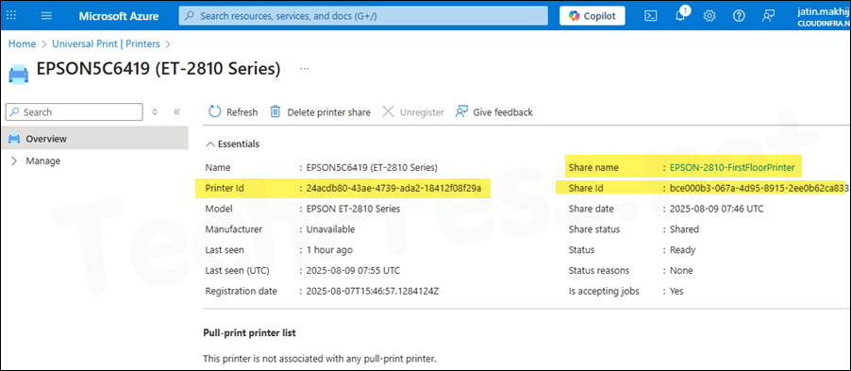This screenshot has height=371, width=851.
Task: Click Last seen (UTC) value 2025-08-09 07:55 UTC
Action: (x=353, y=271)
